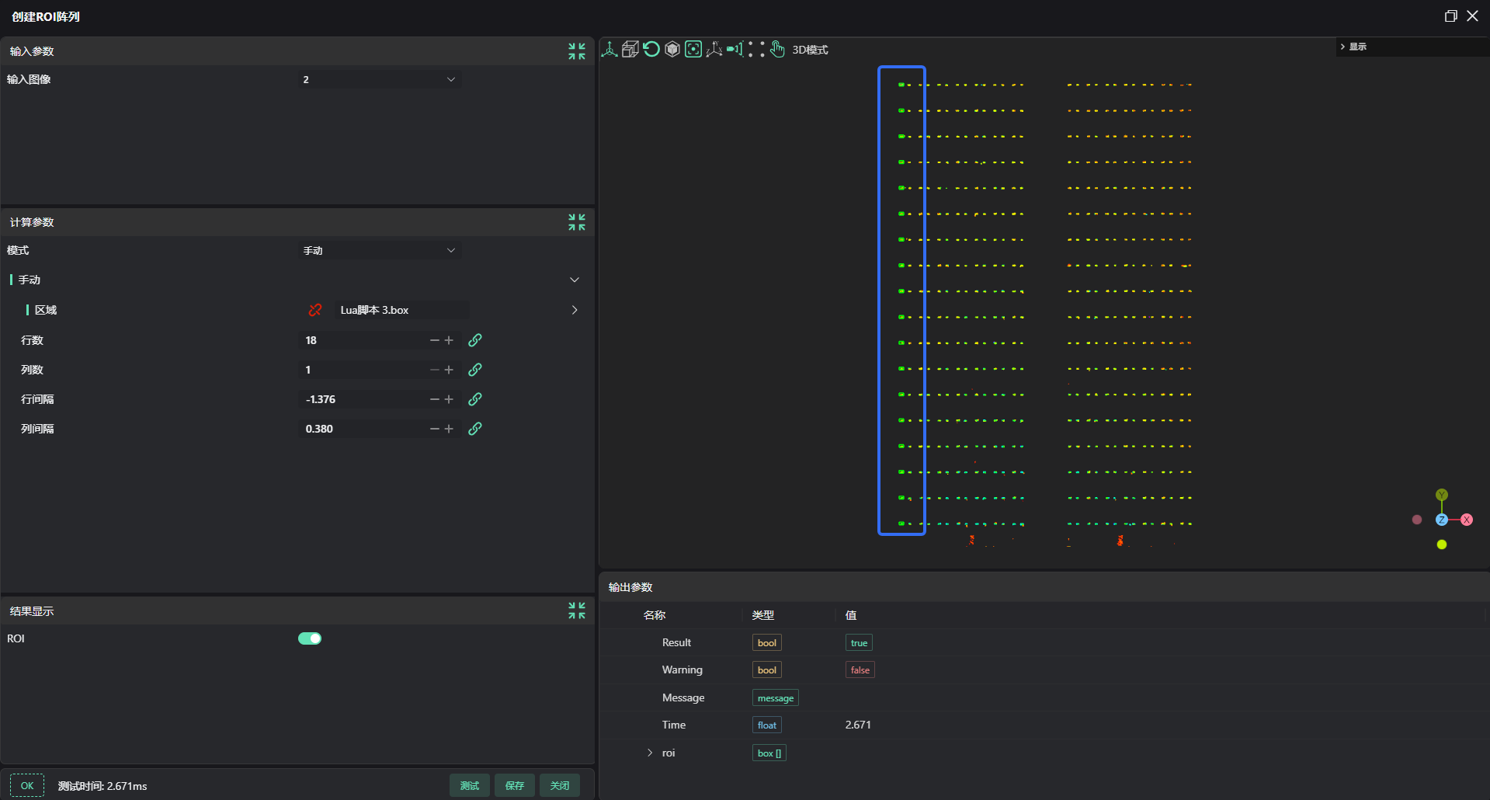
Task: Click the green Y axis gizmo handle
Action: (1442, 495)
